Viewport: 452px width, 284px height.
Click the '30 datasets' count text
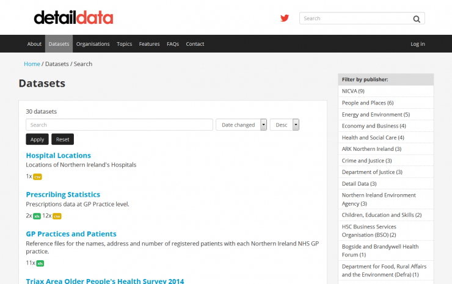tap(41, 112)
